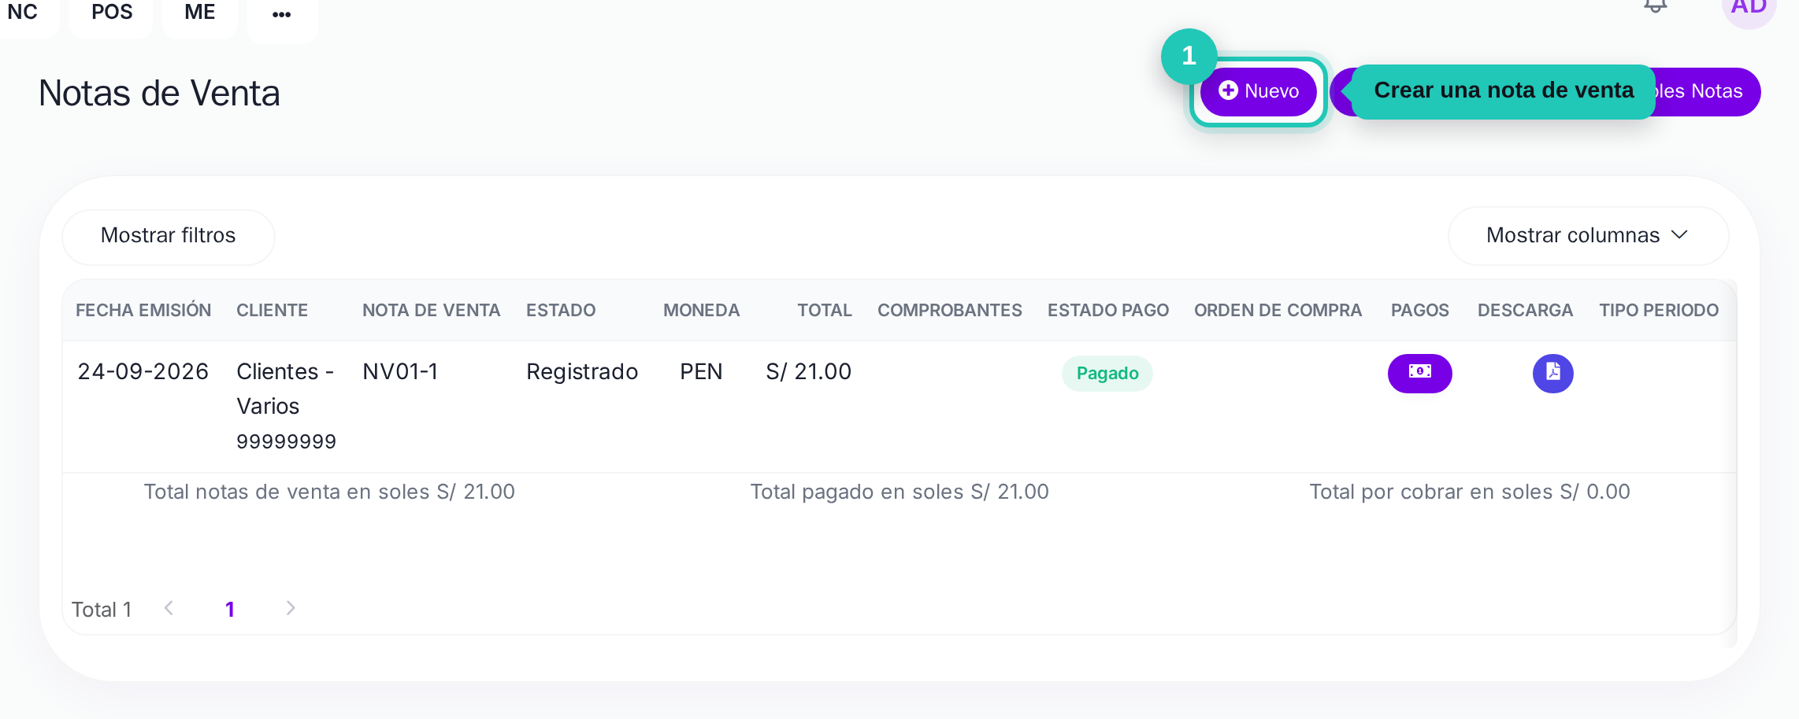
Task: Click the PAGOS column header
Action: point(1420,311)
